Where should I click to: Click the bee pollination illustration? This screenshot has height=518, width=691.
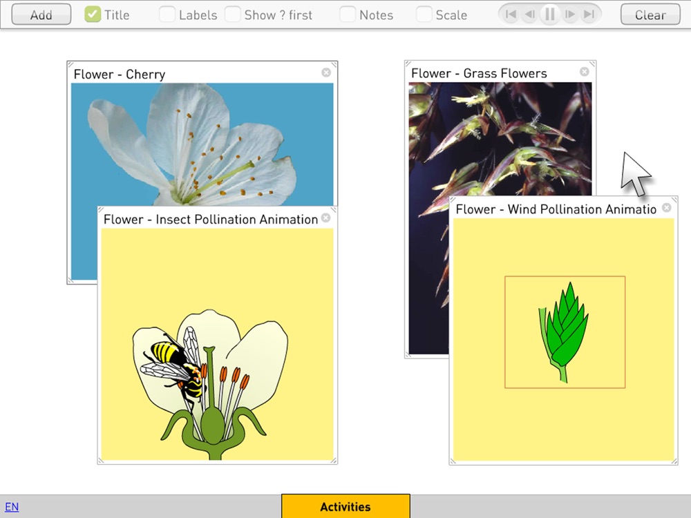tap(217, 345)
